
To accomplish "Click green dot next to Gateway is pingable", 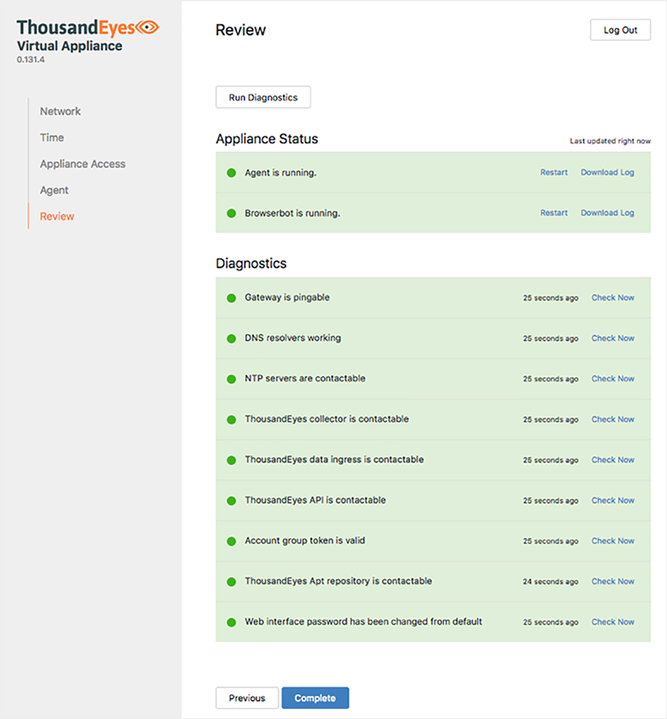I will click(231, 298).
